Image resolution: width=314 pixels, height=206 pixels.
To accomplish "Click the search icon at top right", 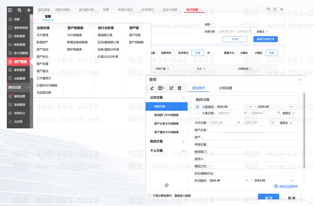I will coord(268,9).
